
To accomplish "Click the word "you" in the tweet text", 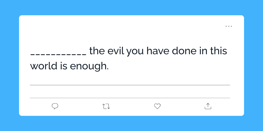I will 135,52.
